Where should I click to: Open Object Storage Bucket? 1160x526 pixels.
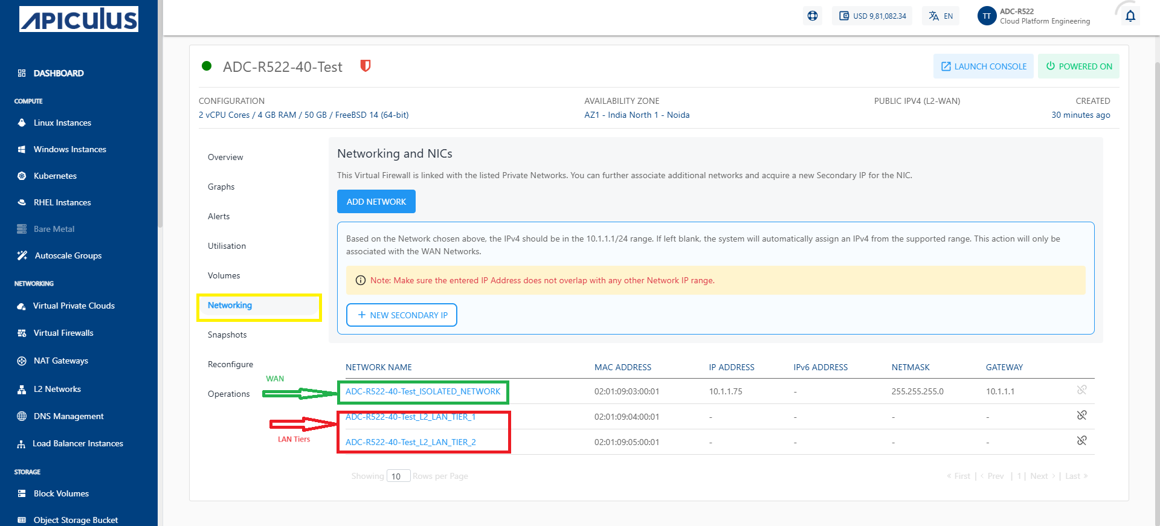76,520
